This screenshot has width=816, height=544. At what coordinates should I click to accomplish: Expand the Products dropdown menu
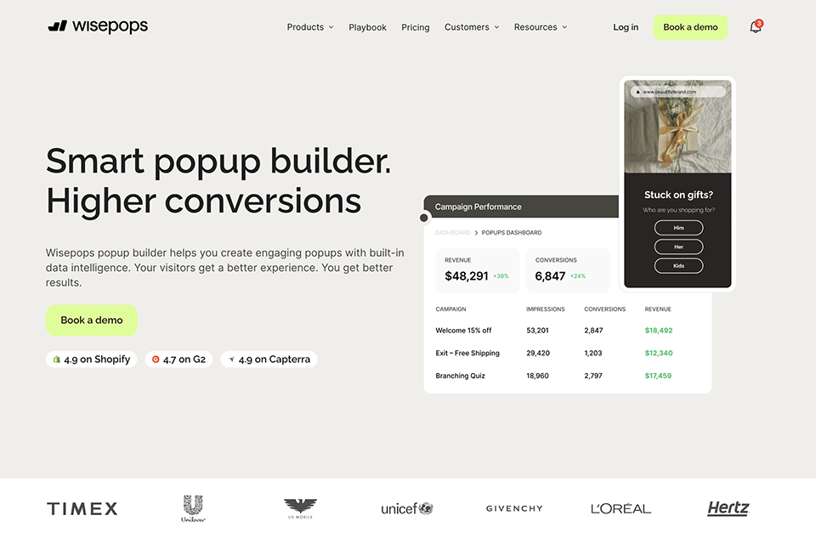[310, 27]
